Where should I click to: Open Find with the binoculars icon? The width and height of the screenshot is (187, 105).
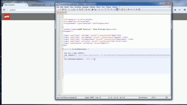click(92, 10)
